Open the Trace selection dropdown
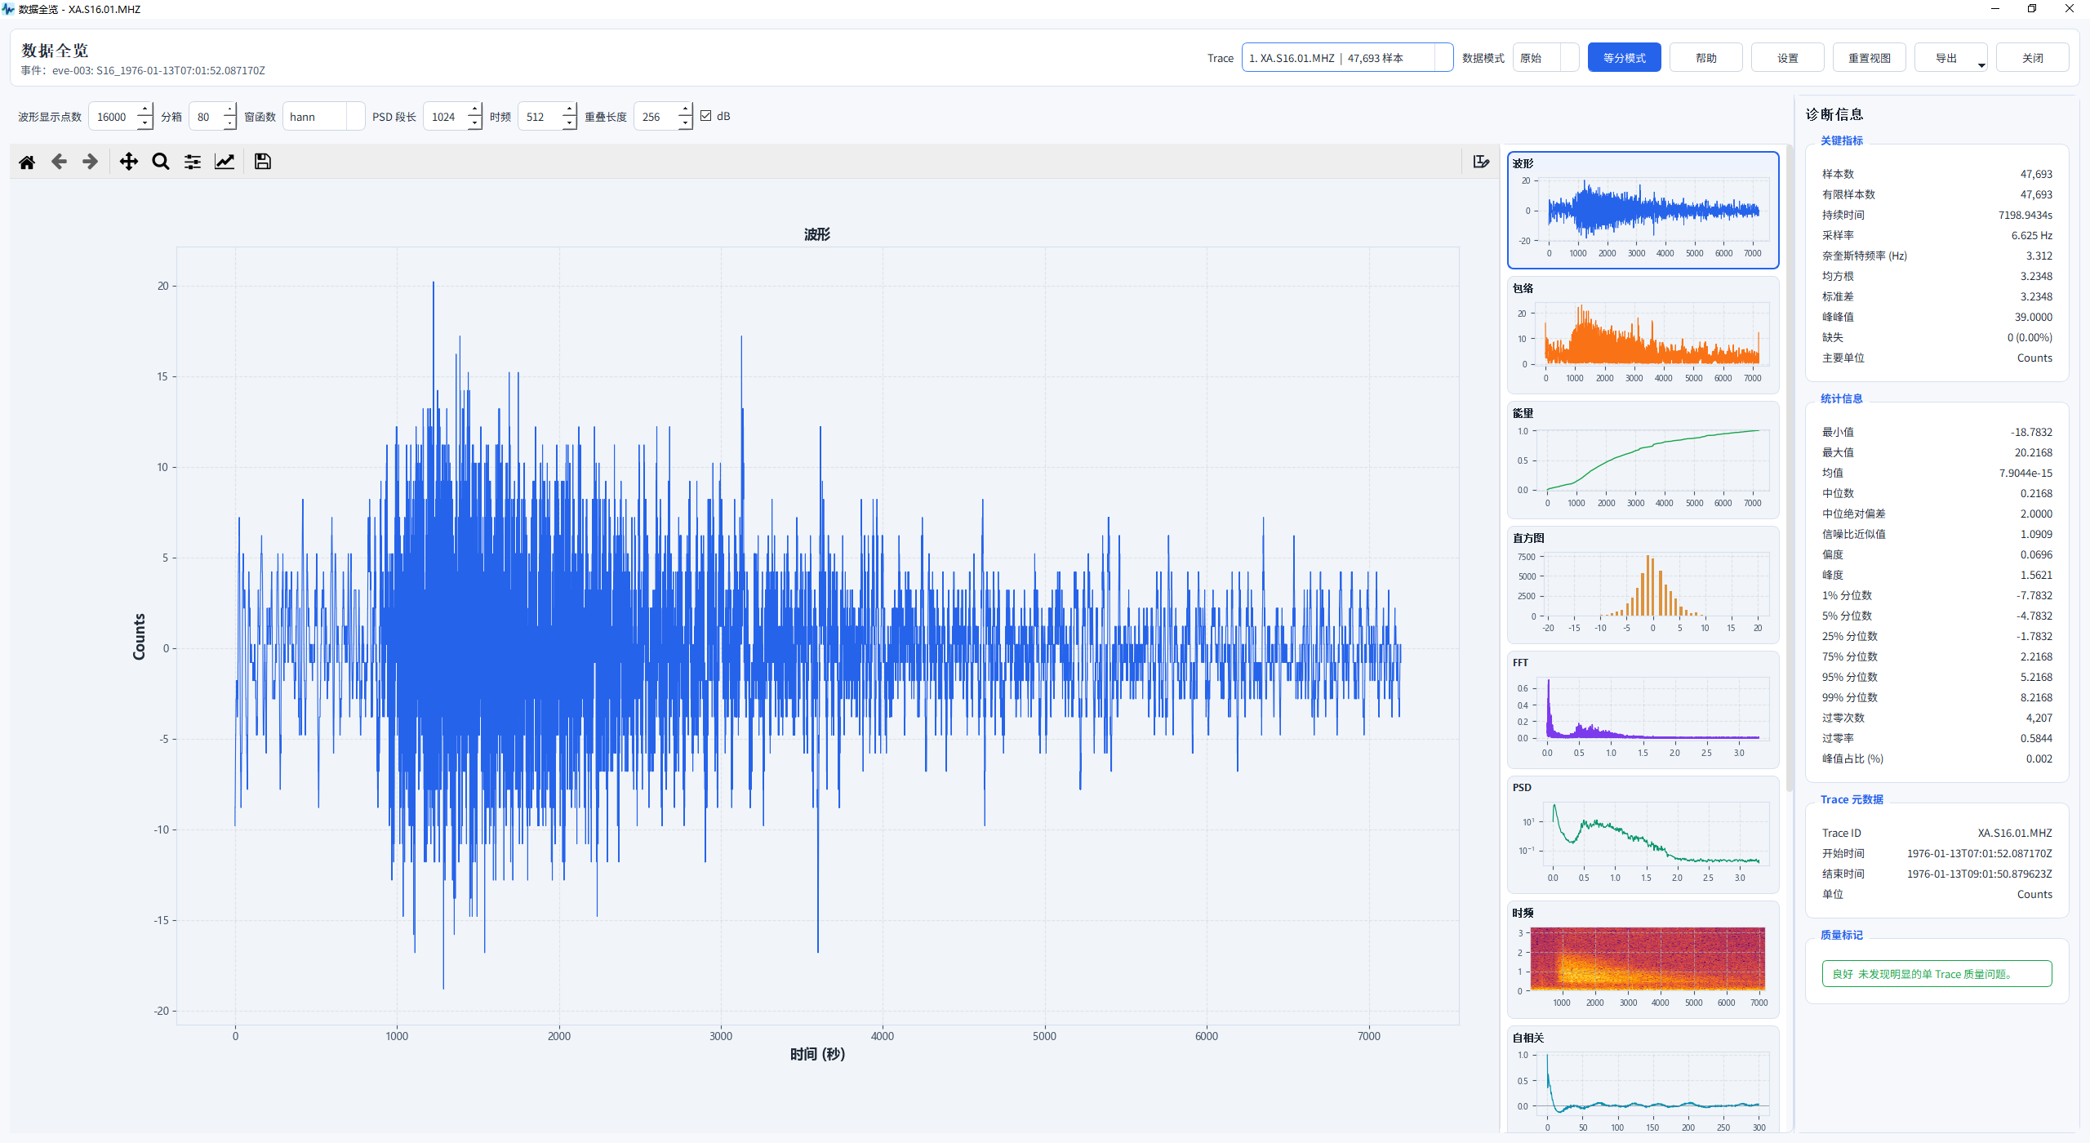Image resolution: width=2090 pixels, height=1143 pixels. coord(1347,58)
